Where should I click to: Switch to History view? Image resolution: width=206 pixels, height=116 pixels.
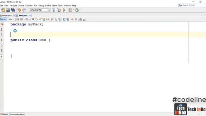point(11,19)
